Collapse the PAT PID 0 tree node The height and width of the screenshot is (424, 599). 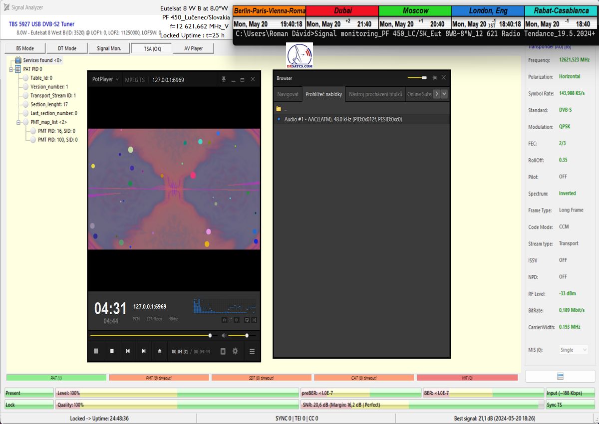(x=11, y=69)
